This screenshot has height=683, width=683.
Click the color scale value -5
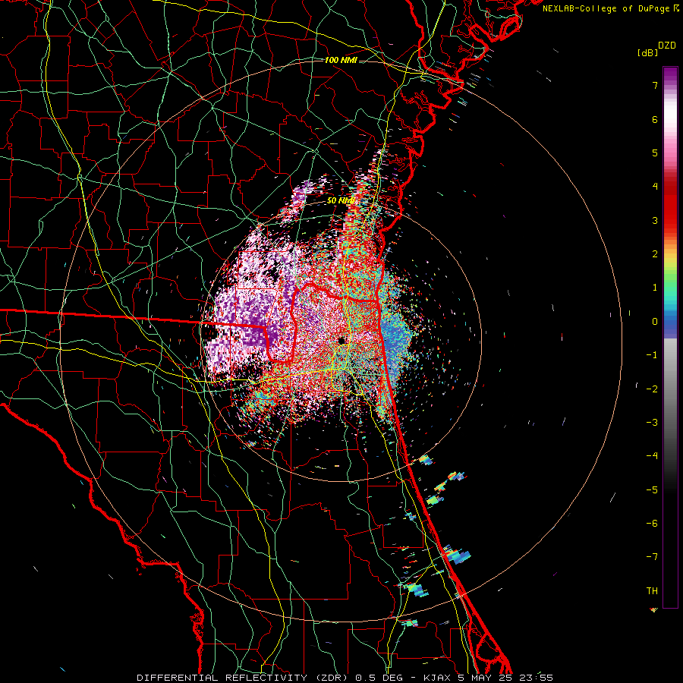(652, 489)
